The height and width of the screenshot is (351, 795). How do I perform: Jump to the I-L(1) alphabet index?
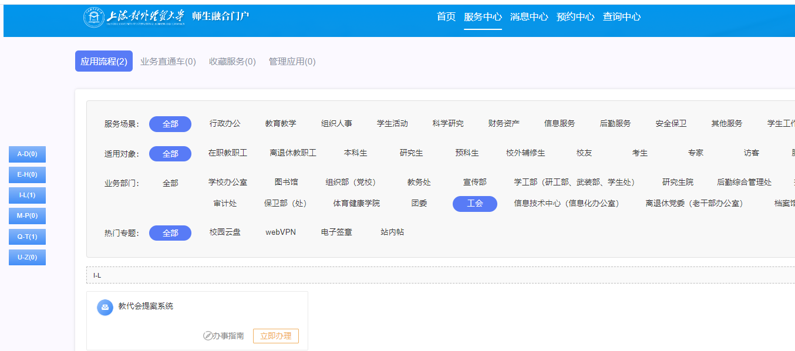click(x=27, y=195)
